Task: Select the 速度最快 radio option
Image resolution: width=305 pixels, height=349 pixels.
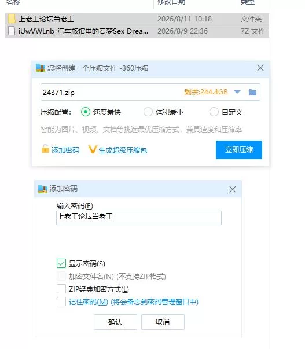Action: [x=86, y=112]
